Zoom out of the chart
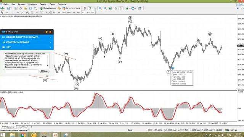The width and height of the screenshot is (244, 137). 105,8
